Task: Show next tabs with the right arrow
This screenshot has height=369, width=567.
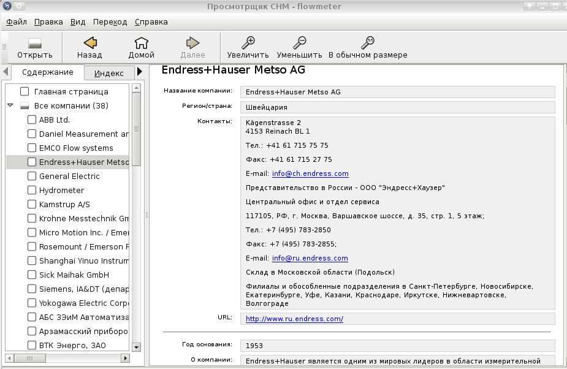Action: coord(140,72)
